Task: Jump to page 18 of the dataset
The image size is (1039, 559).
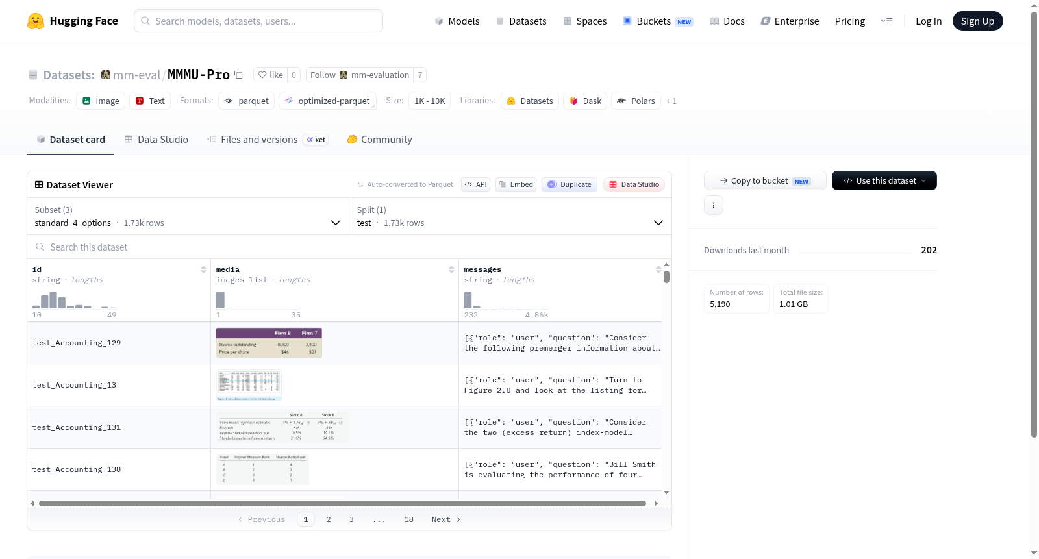Action: pyautogui.click(x=409, y=519)
